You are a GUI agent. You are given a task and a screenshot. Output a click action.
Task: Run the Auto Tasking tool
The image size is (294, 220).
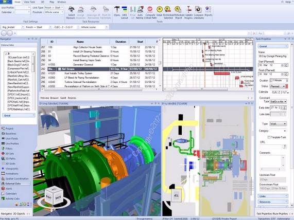click(140, 12)
